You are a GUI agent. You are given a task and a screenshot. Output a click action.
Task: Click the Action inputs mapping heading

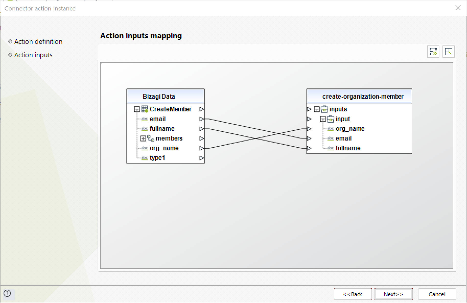click(141, 36)
